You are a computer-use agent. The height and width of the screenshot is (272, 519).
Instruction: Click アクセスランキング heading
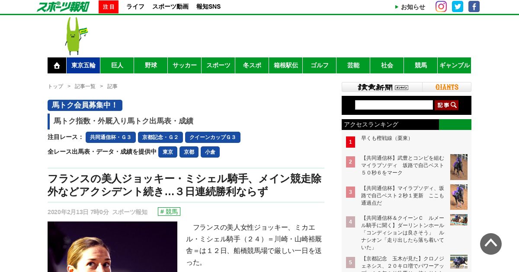click(x=371, y=124)
